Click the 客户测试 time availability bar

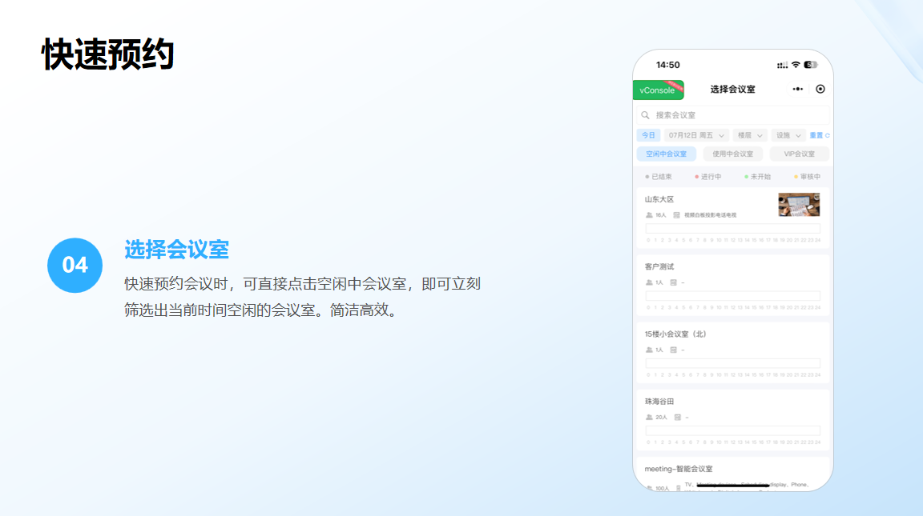[x=733, y=296]
